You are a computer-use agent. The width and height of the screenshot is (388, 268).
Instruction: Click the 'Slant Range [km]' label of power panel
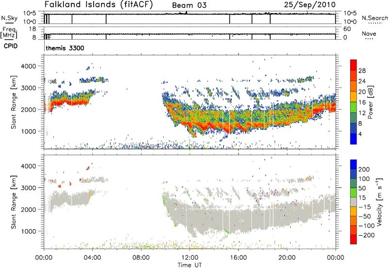click(14, 102)
